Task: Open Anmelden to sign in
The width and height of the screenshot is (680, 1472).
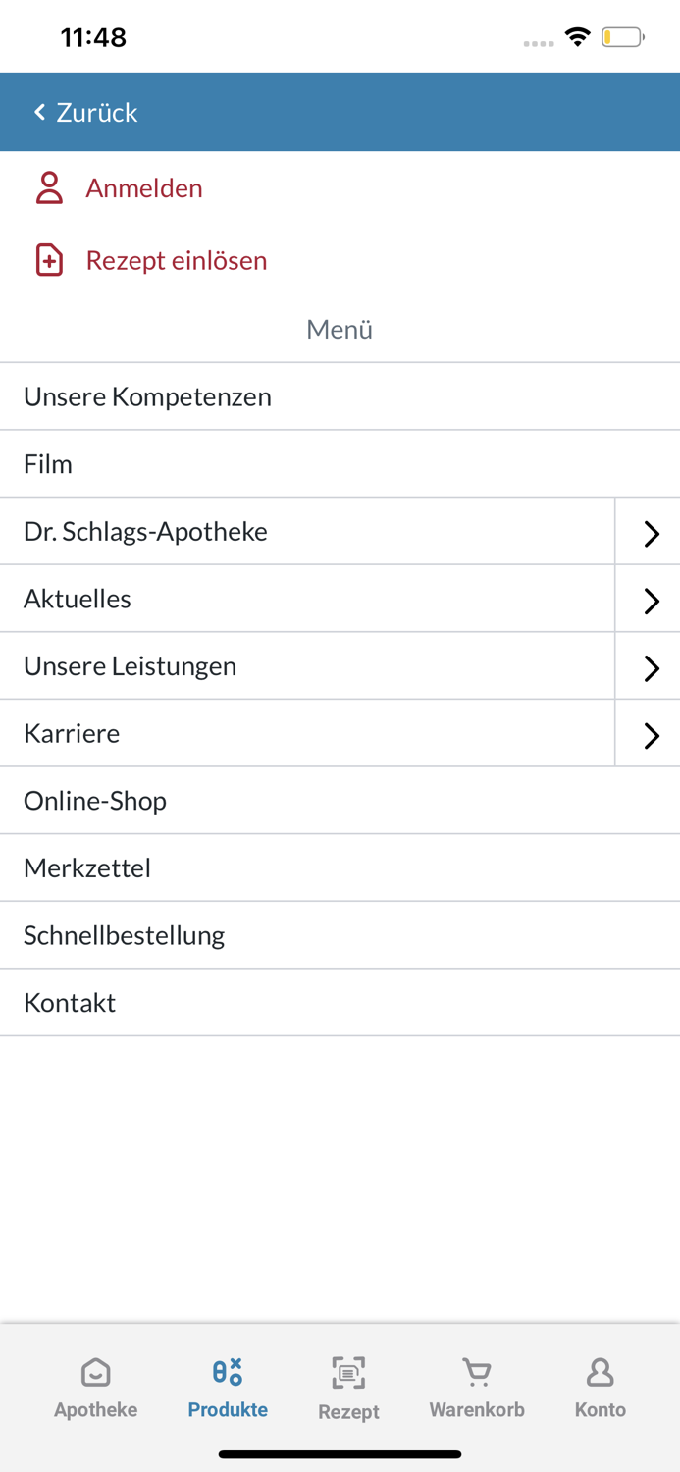Action: click(144, 187)
